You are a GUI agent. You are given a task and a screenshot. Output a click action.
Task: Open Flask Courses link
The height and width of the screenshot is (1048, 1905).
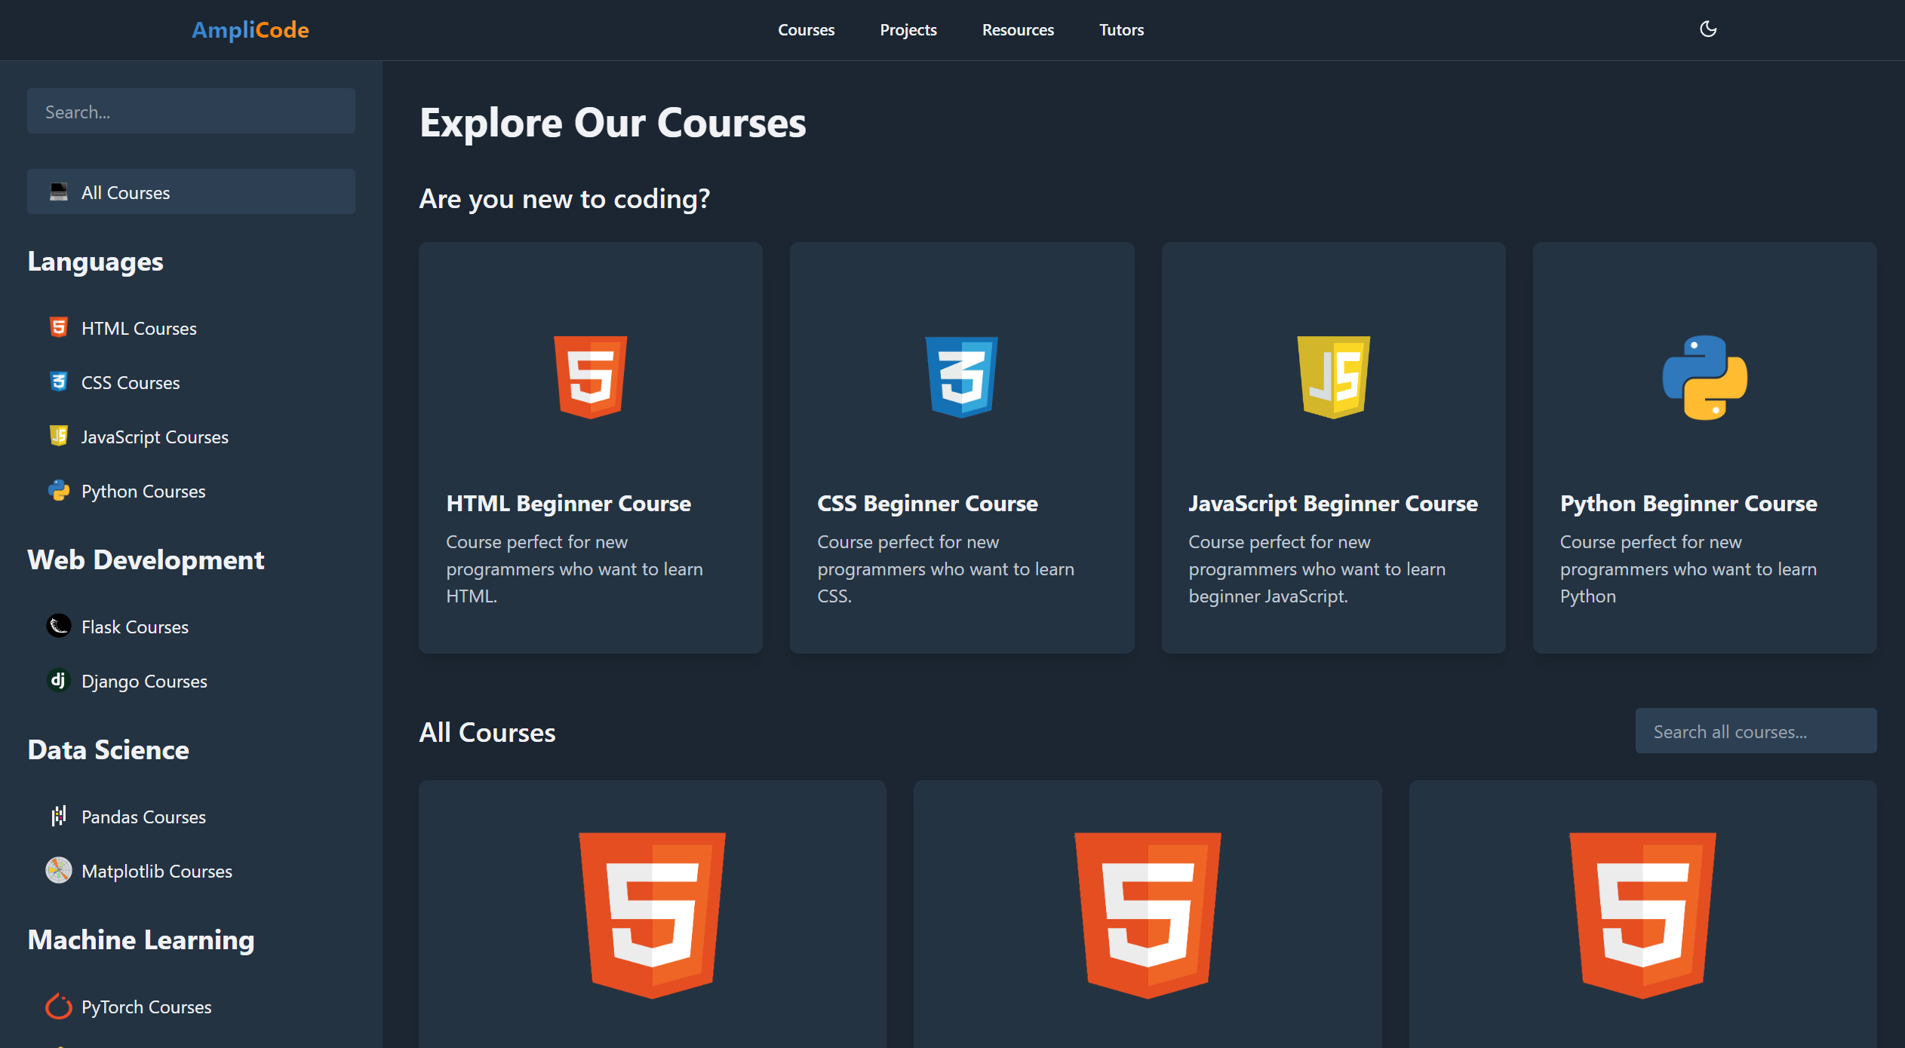click(135, 627)
